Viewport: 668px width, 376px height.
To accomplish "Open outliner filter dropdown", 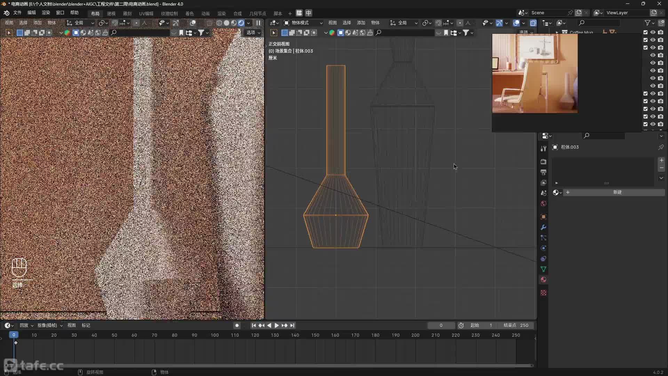I will pos(649,23).
